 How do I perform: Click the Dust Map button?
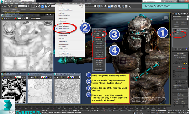(99, 50)
